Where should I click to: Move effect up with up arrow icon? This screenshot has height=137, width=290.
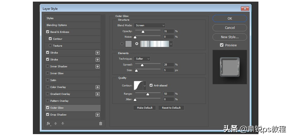point(55,123)
